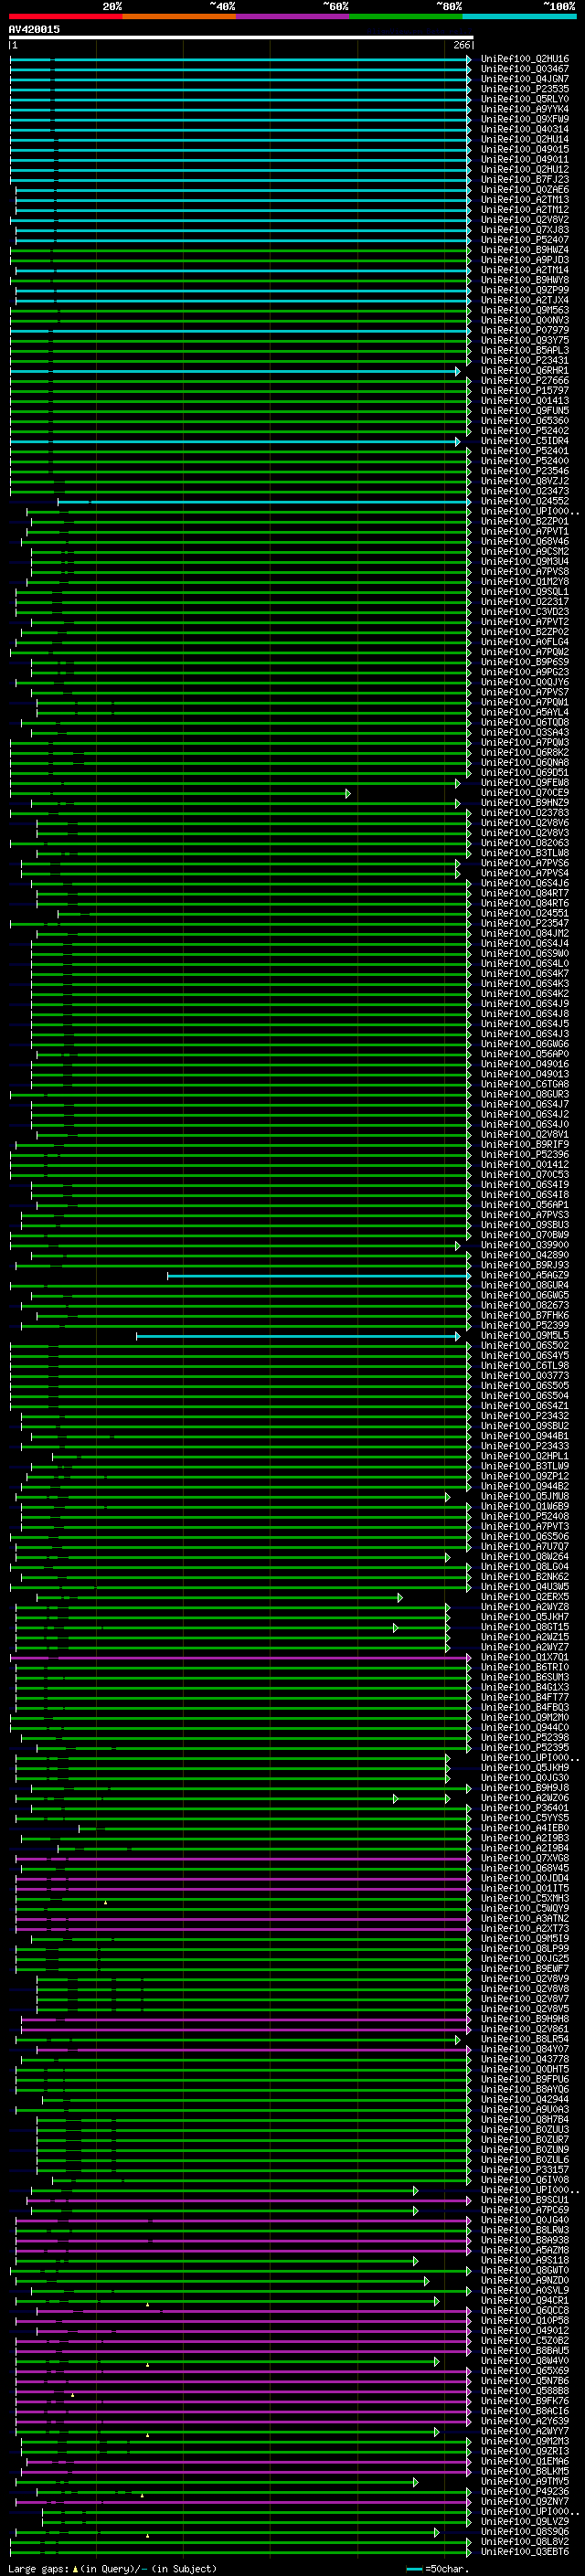585x2576 pixels.
Task: Click the UniRef100_C5IDR4 label
Action: point(525,441)
